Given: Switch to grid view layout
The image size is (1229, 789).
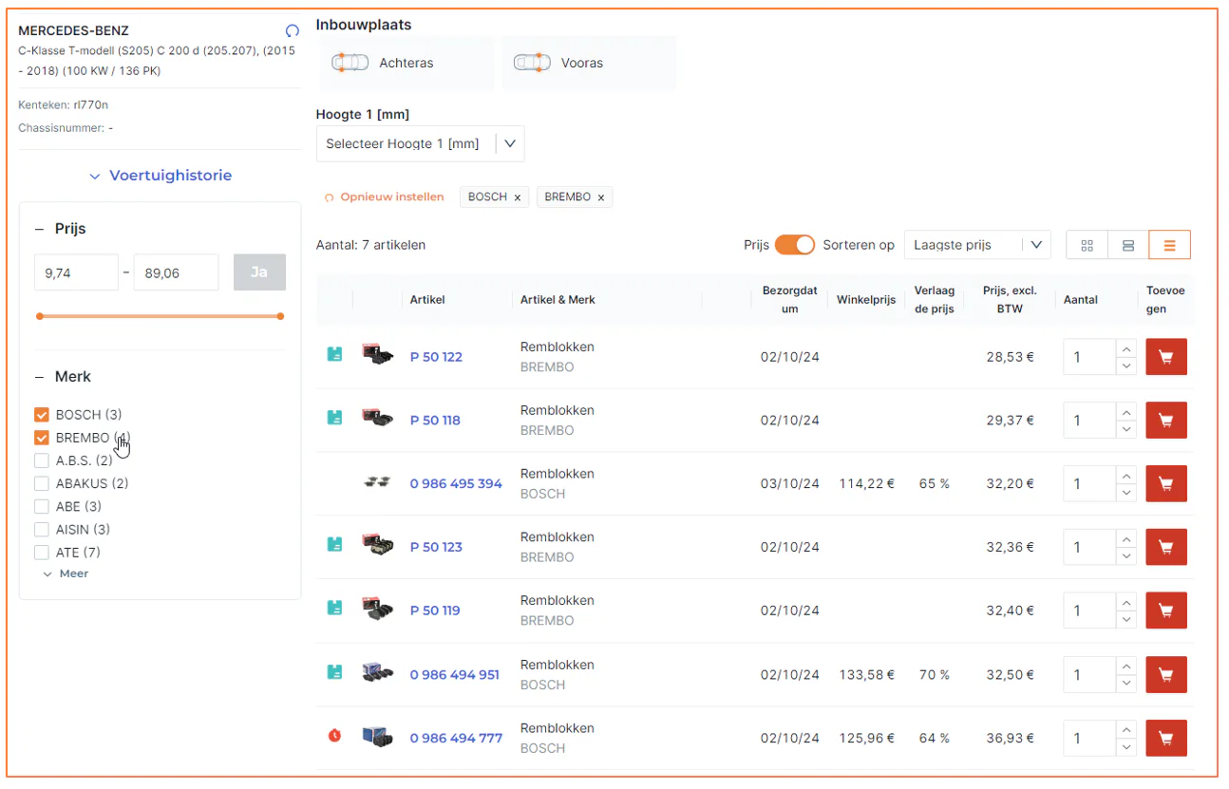Looking at the screenshot, I should (1087, 245).
